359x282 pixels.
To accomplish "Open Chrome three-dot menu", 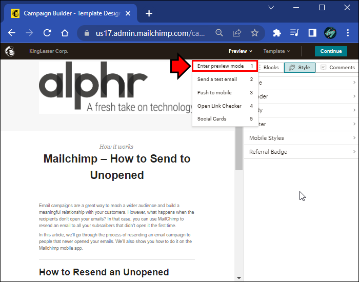I will pos(348,33).
